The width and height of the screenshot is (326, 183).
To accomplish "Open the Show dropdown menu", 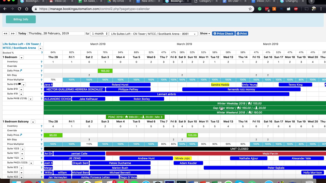I will (x=205, y=34).
